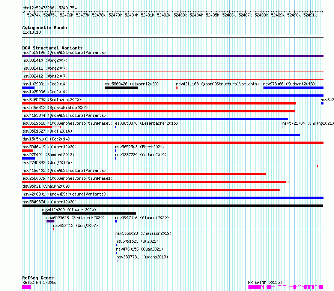Open nsv832412 (Wong2007) variant entry
Image resolution: width=334 pixels, height=291 pixels.
pyautogui.click(x=45, y=76)
